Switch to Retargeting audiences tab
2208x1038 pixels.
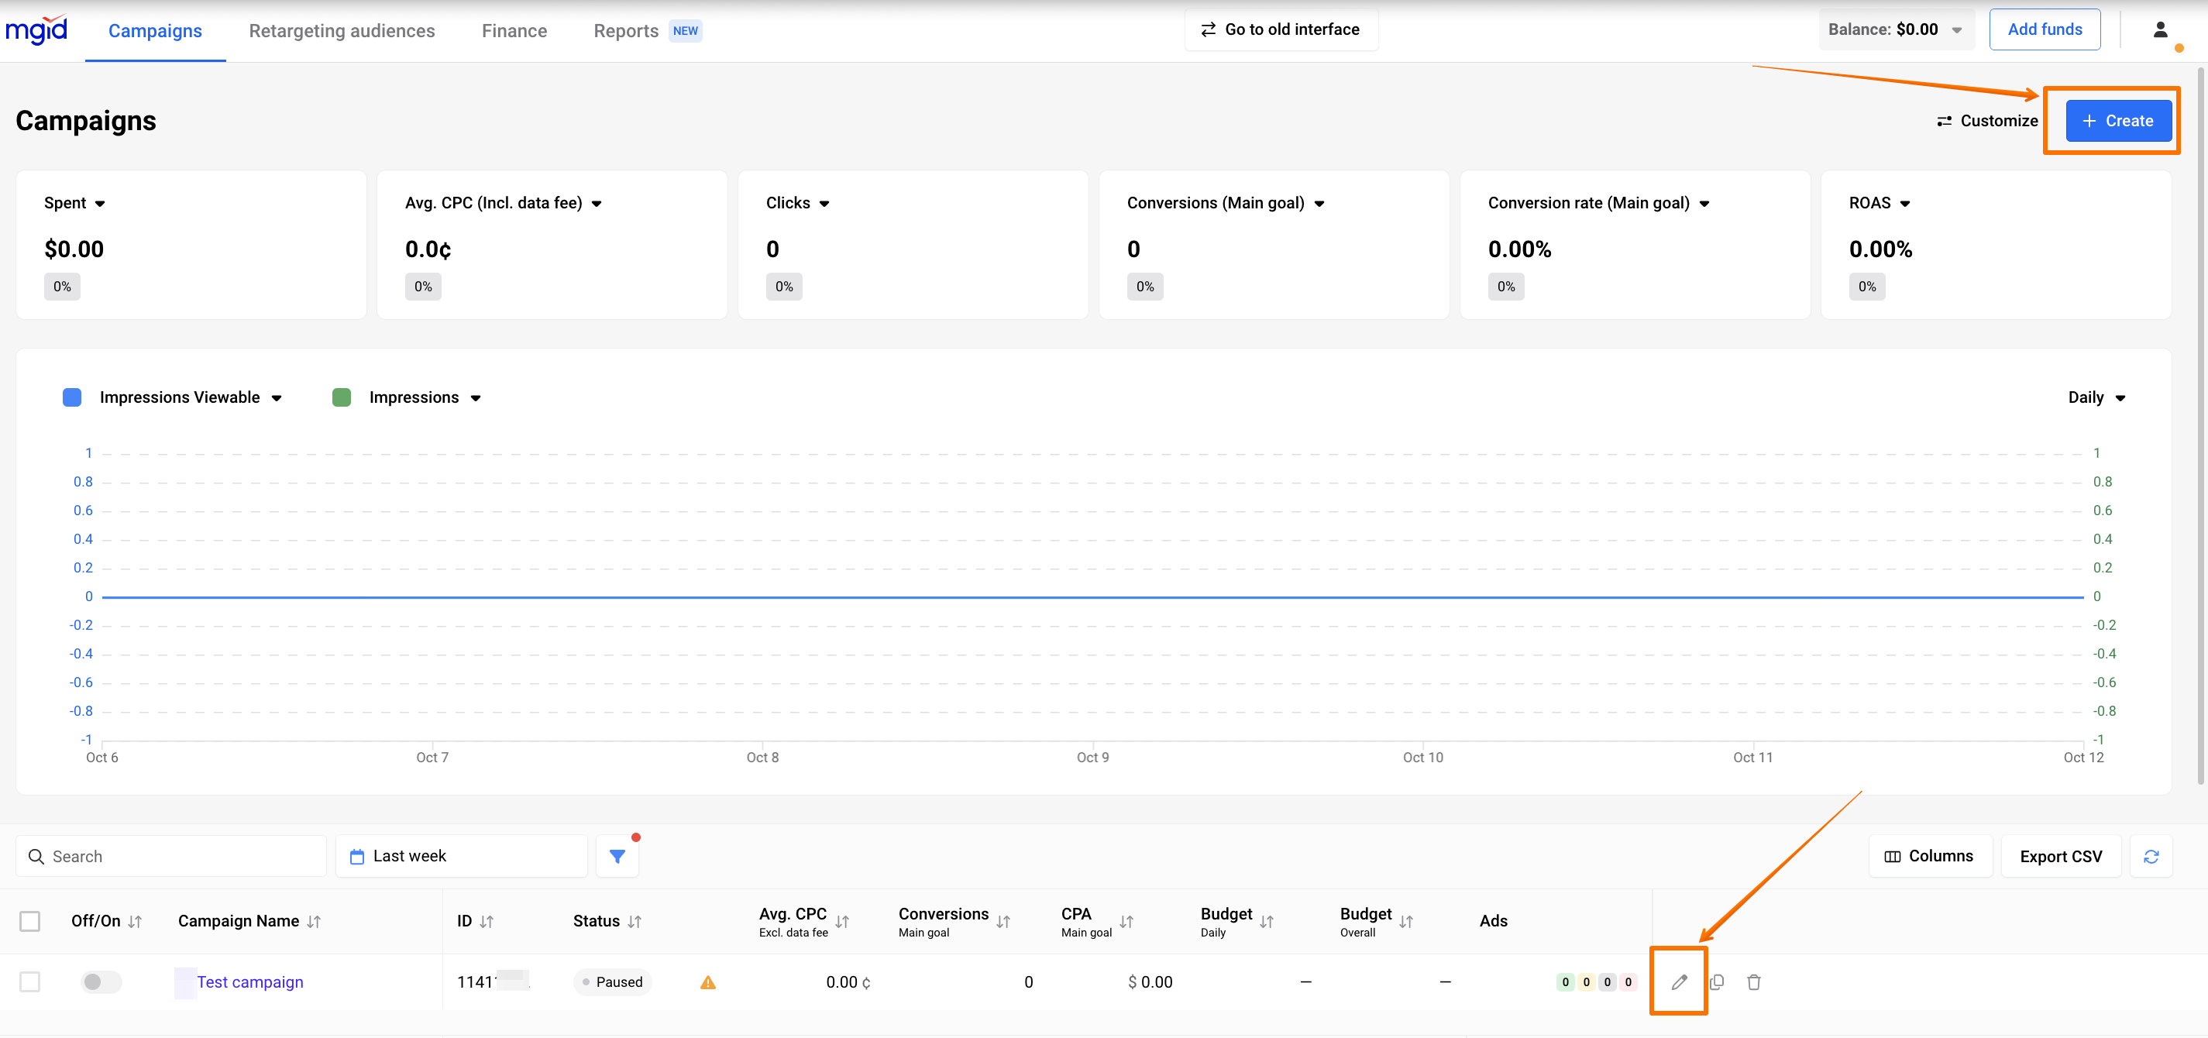pyautogui.click(x=341, y=31)
